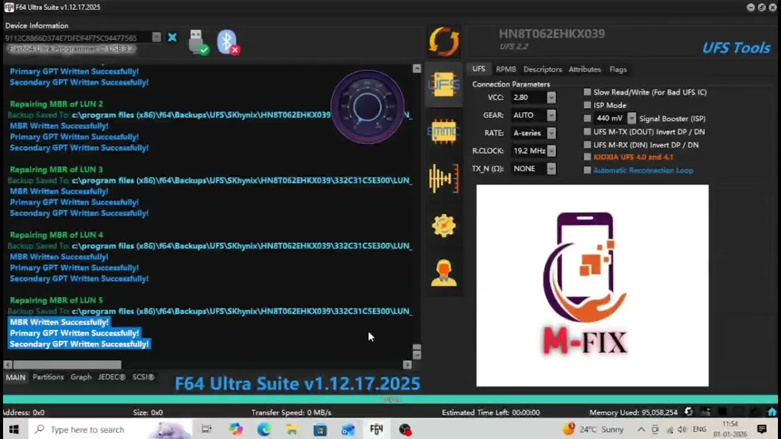Open Windows Start menu

pos(13,429)
